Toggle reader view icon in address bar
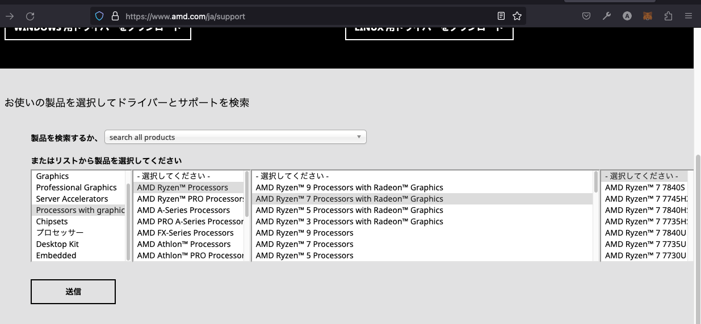Screen dimensions: 701x324 (x=501, y=16)
